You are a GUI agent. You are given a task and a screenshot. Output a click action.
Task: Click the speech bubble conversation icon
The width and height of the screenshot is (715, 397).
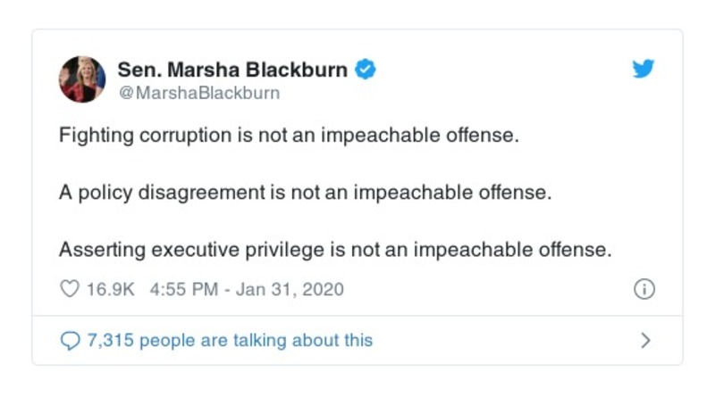(x=70, y=340)
